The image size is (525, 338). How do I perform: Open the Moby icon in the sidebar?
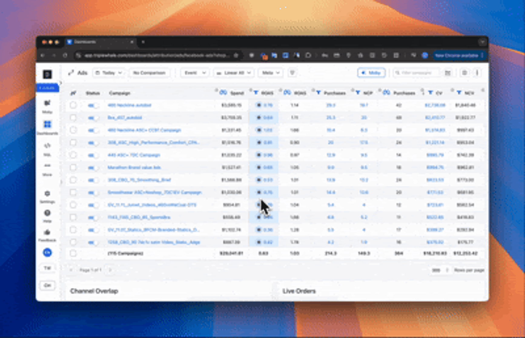pyautogui.click(x=47, y=103)
